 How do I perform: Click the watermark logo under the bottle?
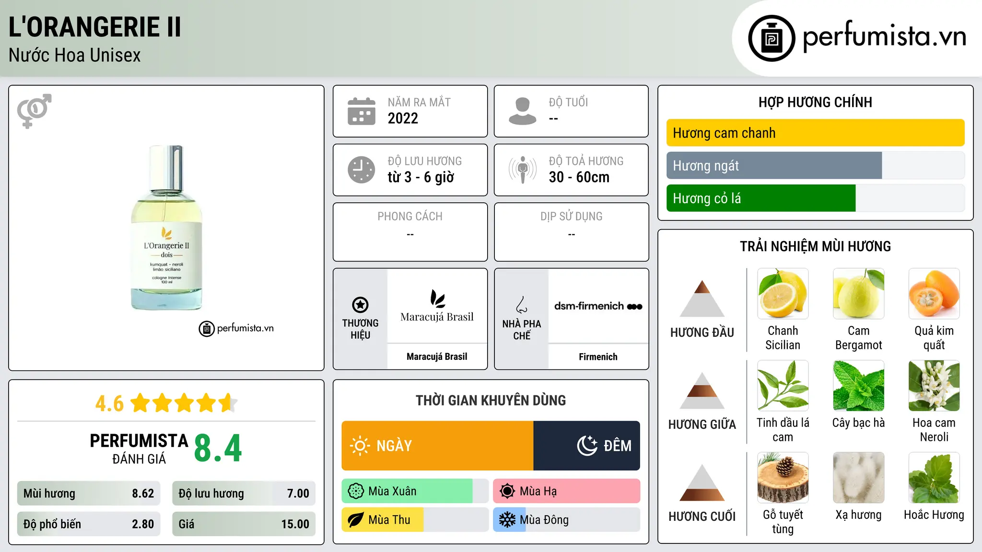(x=236, y=329)
